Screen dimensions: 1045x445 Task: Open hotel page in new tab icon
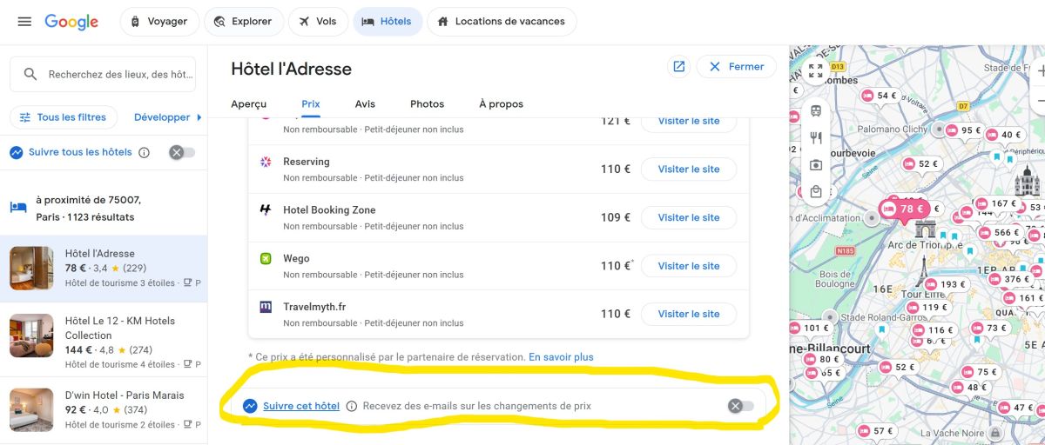679,67
